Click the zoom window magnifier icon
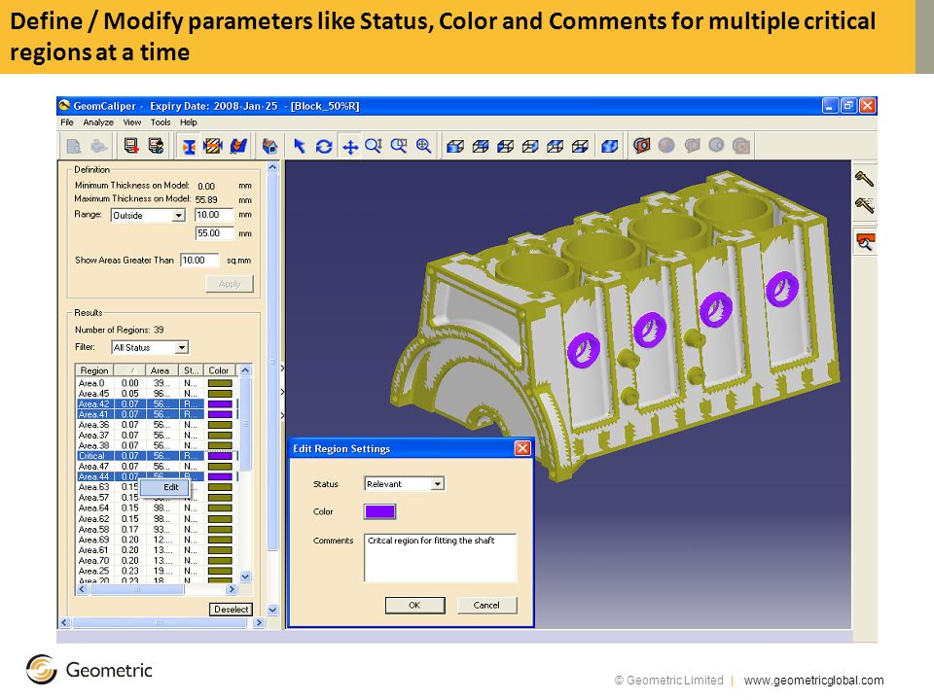 399,145
